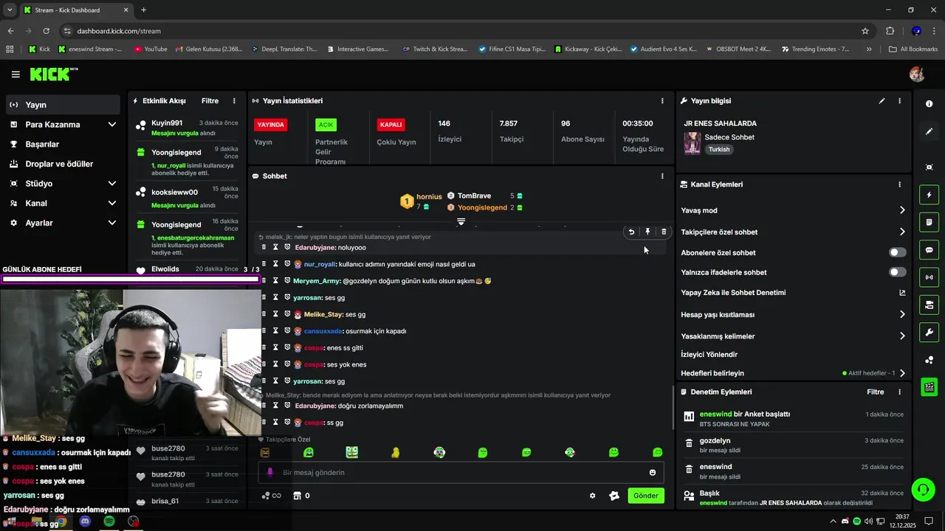945x531 pixels.
Task: Click profile avatar at top right
Action: pos(917,74)
